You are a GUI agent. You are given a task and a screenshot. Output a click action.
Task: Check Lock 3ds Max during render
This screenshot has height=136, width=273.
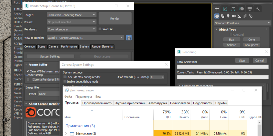point(65,77)
